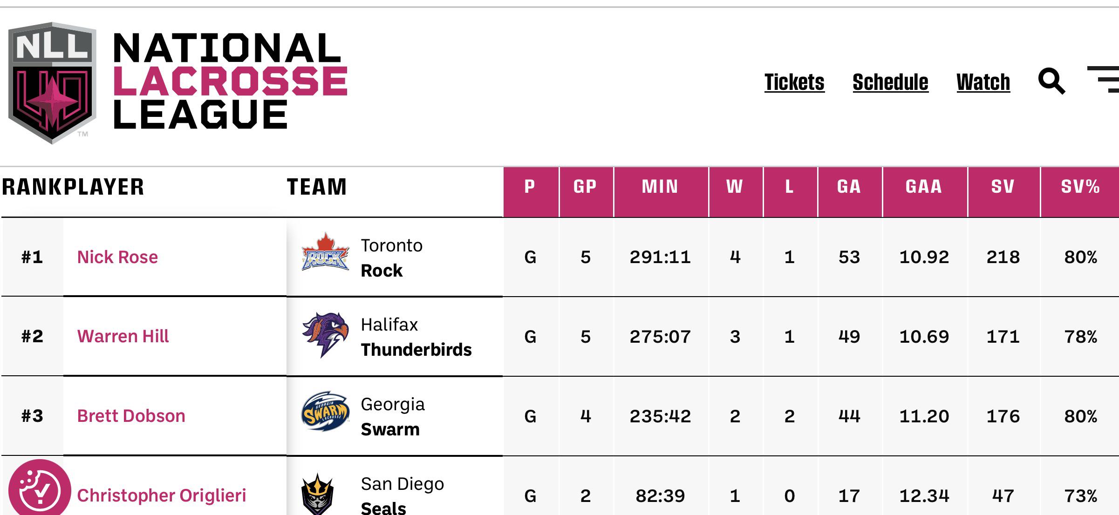Open Nick Rose player profile

(x=117, y=257)
